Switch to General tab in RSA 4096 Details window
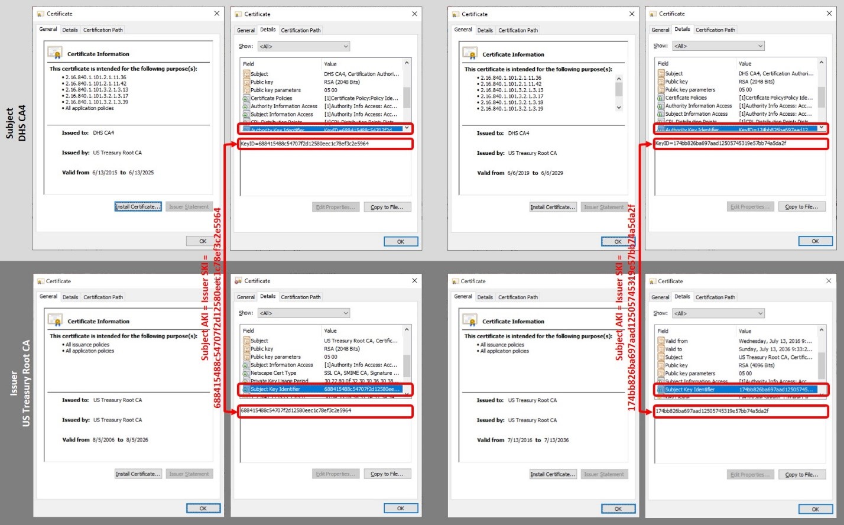The width and height of the screenshot is (844, 525). point(660,297)
